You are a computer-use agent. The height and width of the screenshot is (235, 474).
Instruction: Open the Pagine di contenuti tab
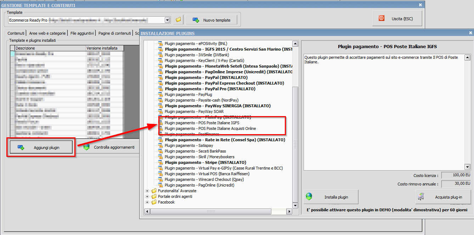coord(115,33)
